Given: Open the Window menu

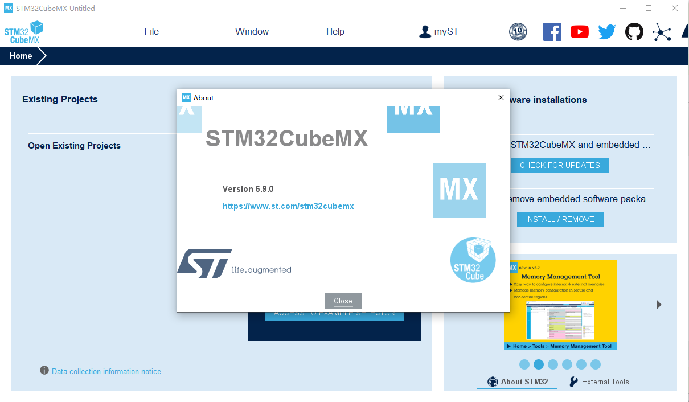Looking at the screenshot, I should (x=252, y=32).
